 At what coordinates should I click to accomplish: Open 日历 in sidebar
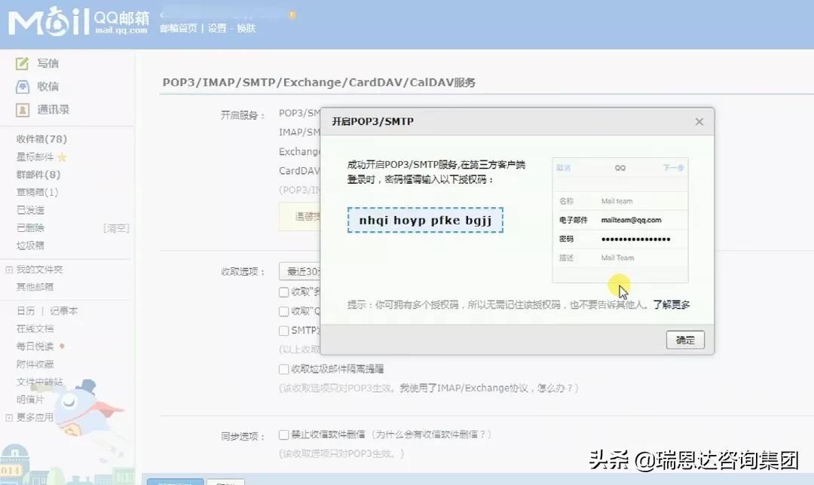[26, 311]
